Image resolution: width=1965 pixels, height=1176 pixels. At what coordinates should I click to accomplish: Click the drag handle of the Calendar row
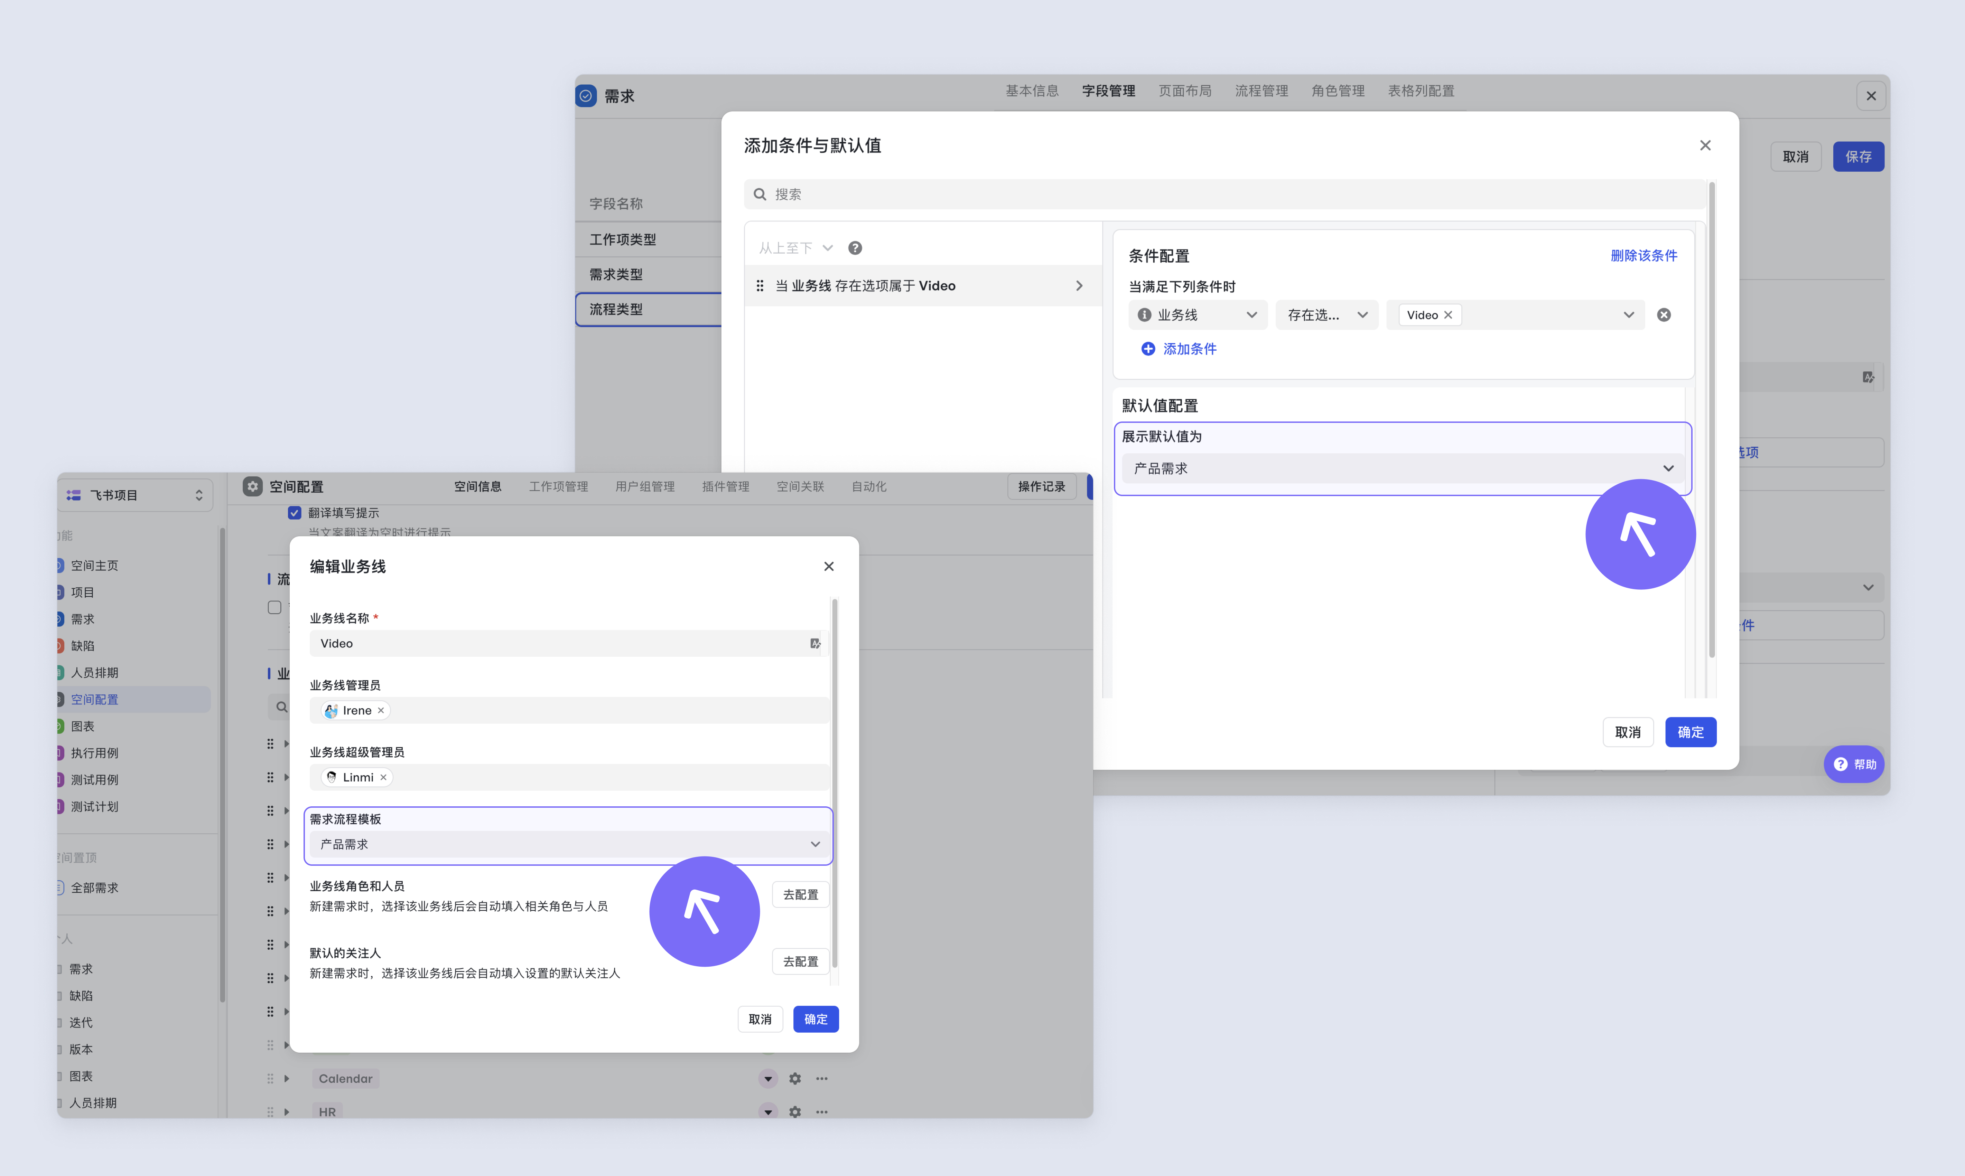coord(270,1079)
